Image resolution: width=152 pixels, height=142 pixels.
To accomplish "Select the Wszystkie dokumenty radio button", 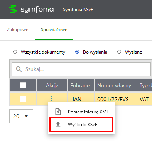I will point(15,52).
